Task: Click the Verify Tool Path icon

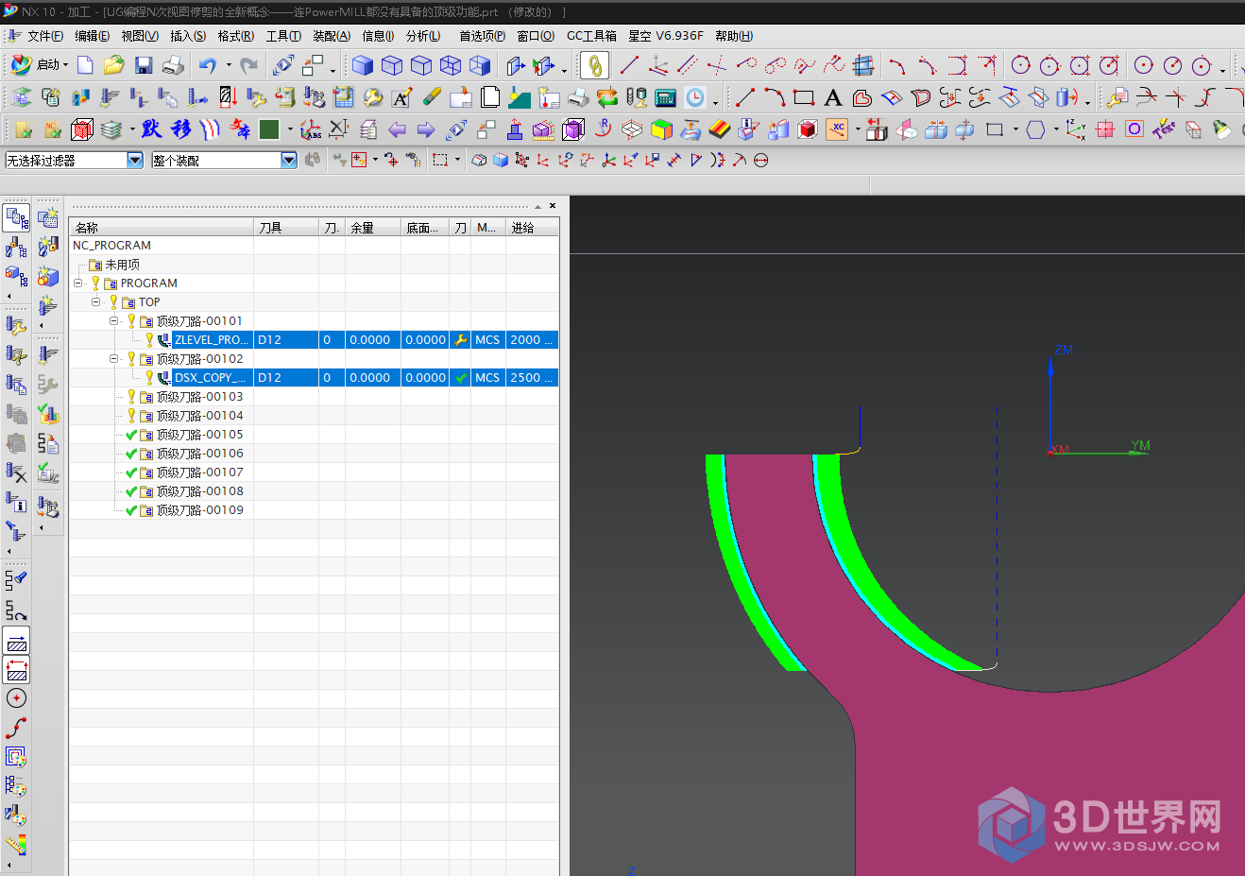Action: pos(48,414)
